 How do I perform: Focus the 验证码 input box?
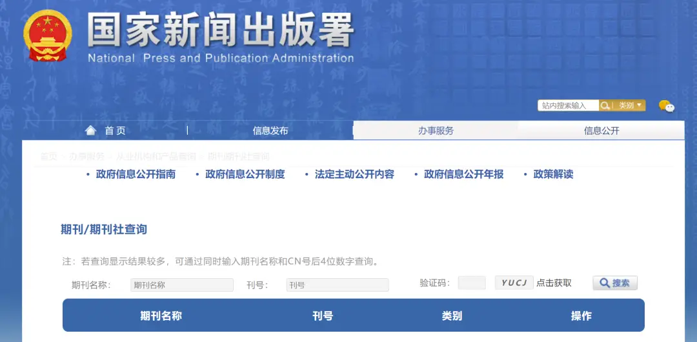point(472,283)
